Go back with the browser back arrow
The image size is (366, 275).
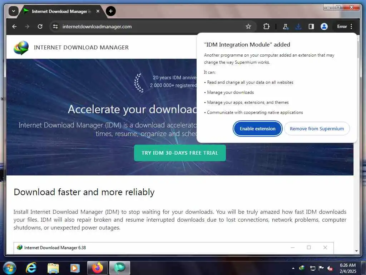pos(14,26)
